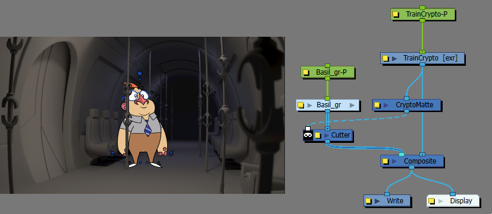Select the Basil_gr-P peg node
The width and height of the screenshot is (492, 214).
(x=328, y=72)
